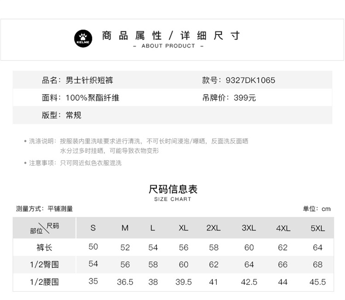Viewport: 345px width, 300px height.
Task: Select the 5XL size column header
Action: click(x=317, y=228)
